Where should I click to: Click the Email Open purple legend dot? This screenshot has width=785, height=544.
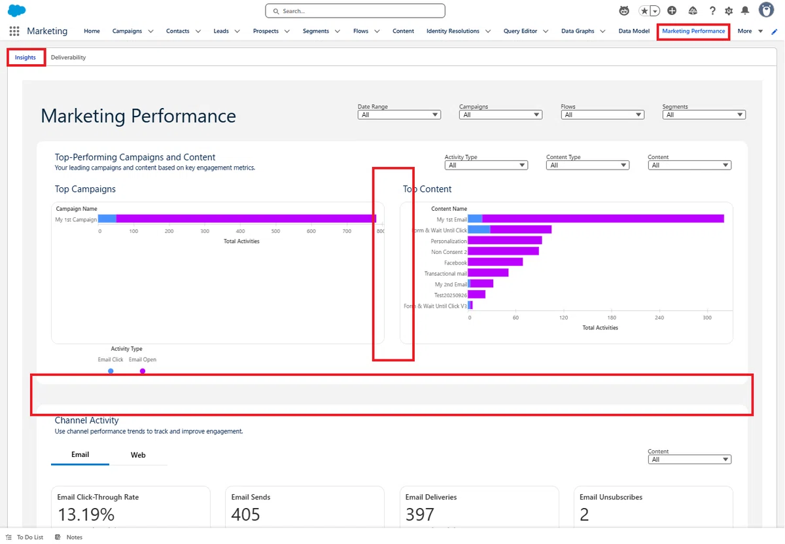(x=143, y=371)
